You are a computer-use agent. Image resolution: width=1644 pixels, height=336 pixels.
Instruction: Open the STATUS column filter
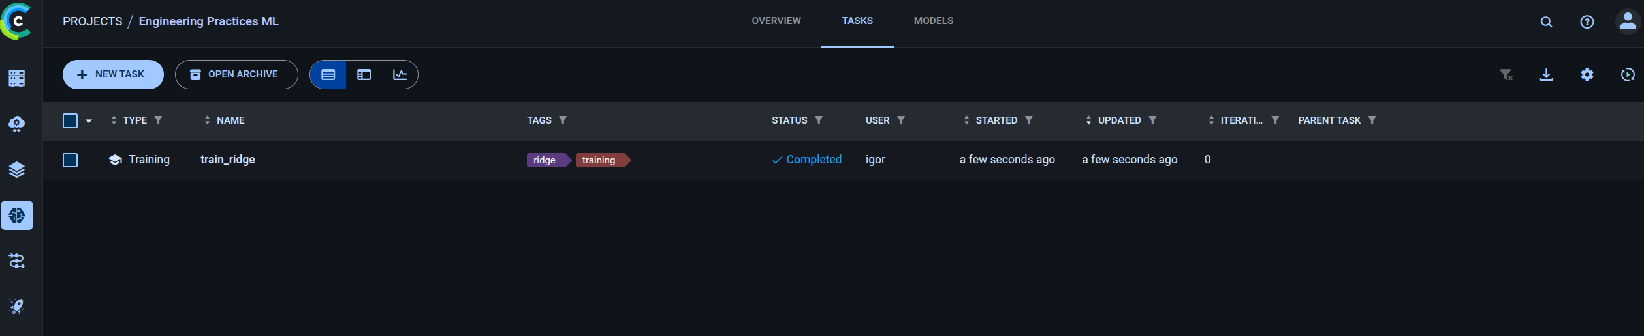819,120
